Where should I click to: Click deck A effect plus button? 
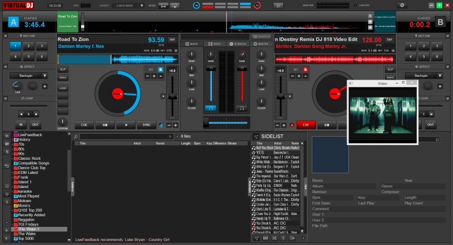pyautogui.click(x=45, y=86)
